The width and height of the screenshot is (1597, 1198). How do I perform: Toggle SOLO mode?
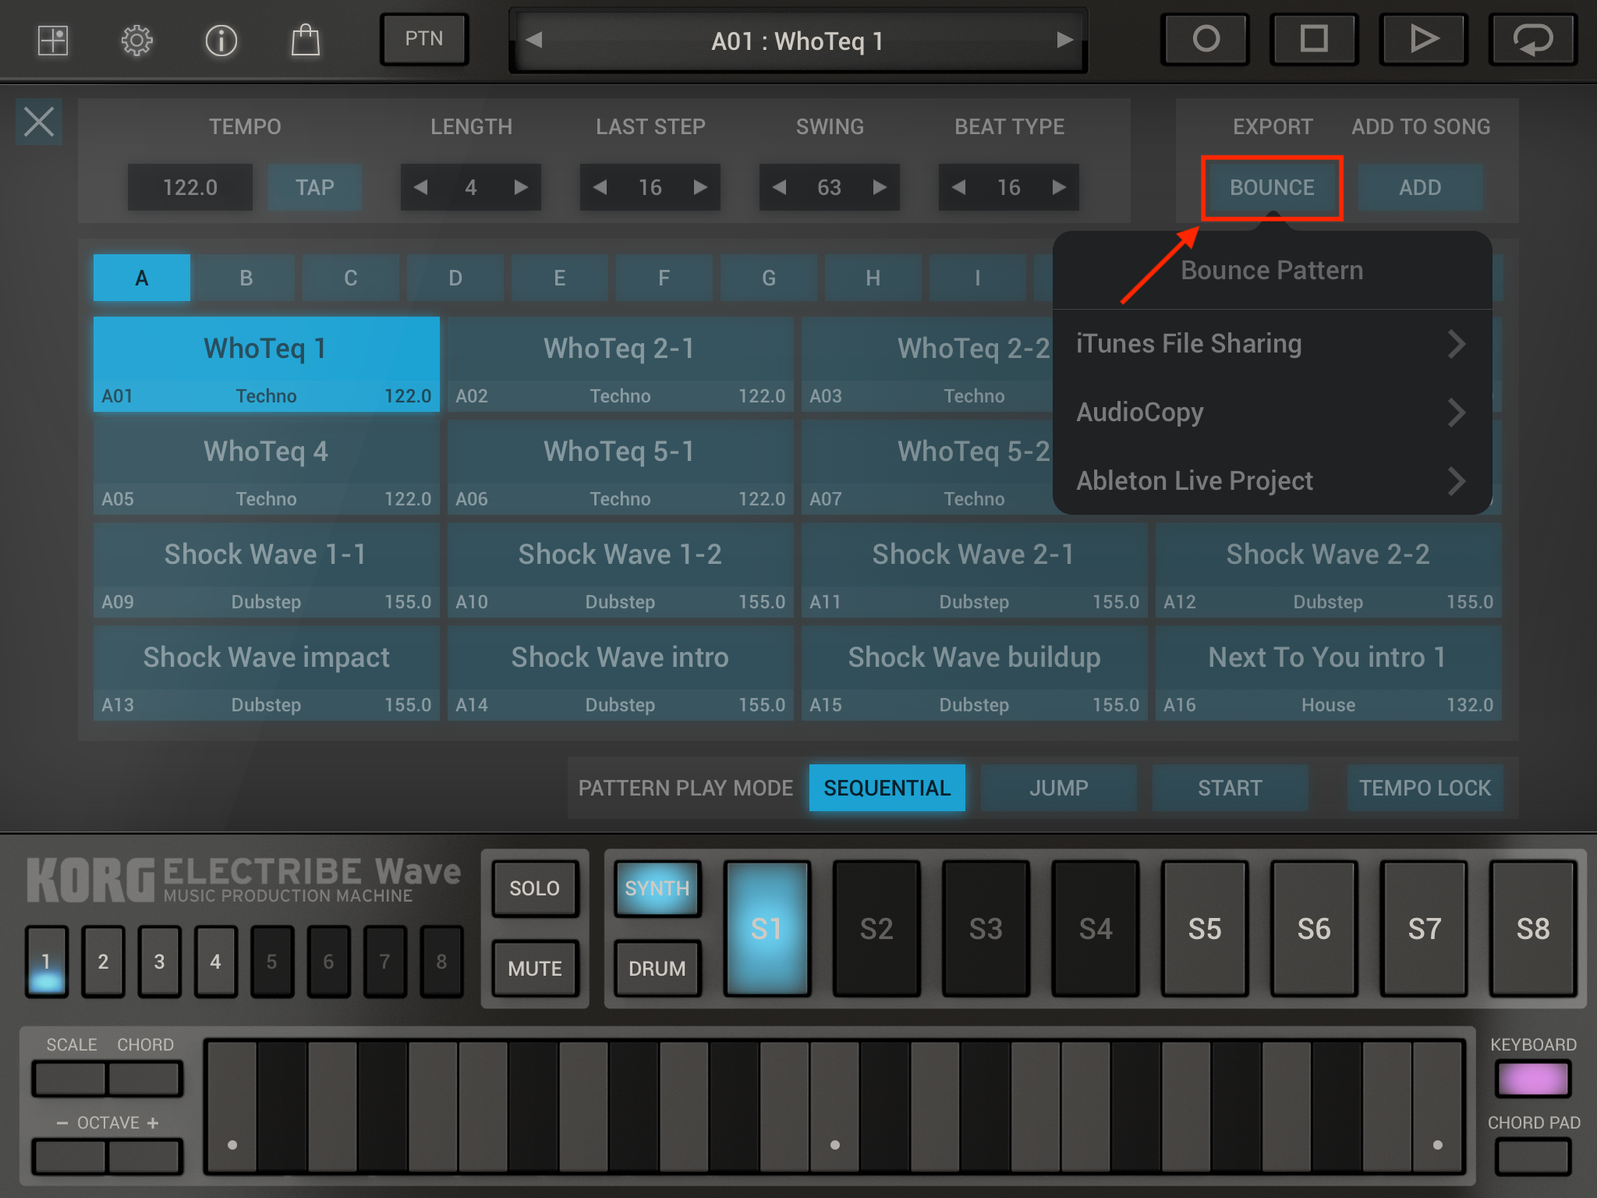(535, 888)
